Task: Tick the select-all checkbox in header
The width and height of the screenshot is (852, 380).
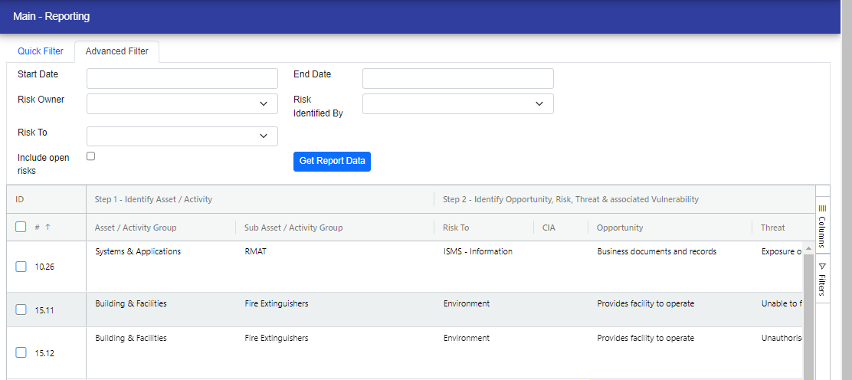Action: pos(21,228)
